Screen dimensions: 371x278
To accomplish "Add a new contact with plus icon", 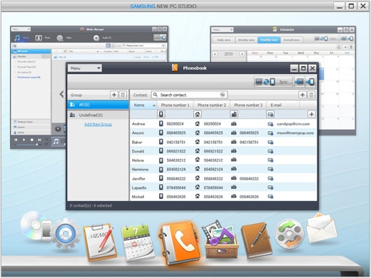I will pos(303,95).
